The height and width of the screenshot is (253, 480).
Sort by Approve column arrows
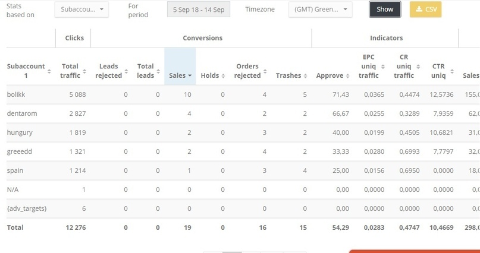pos(348,76)
